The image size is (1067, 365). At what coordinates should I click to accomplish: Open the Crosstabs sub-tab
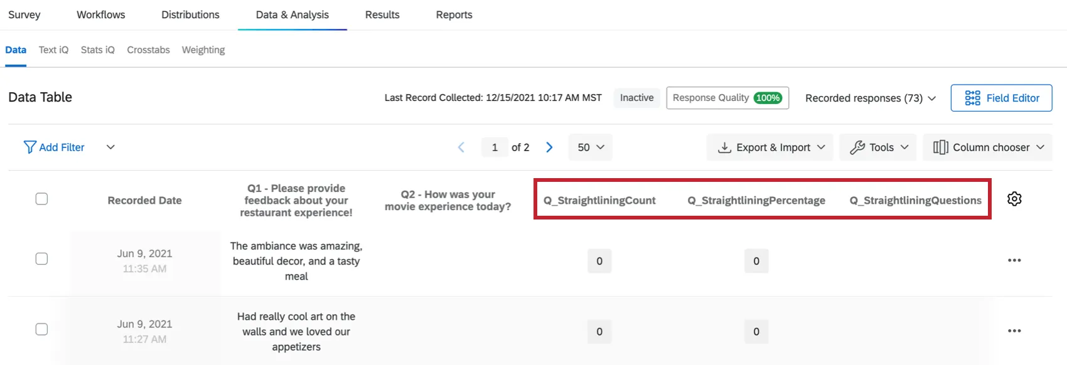pyautogui.click(x=148, y=50)
